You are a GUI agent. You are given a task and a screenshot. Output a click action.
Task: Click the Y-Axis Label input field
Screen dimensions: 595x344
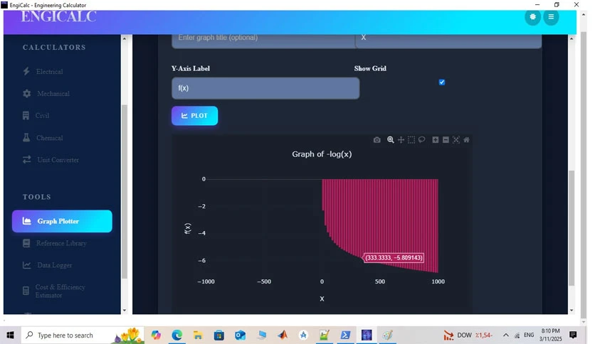tap(265, 88)
